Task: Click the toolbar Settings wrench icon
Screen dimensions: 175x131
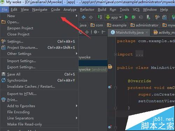Action: tap(157, 17)
